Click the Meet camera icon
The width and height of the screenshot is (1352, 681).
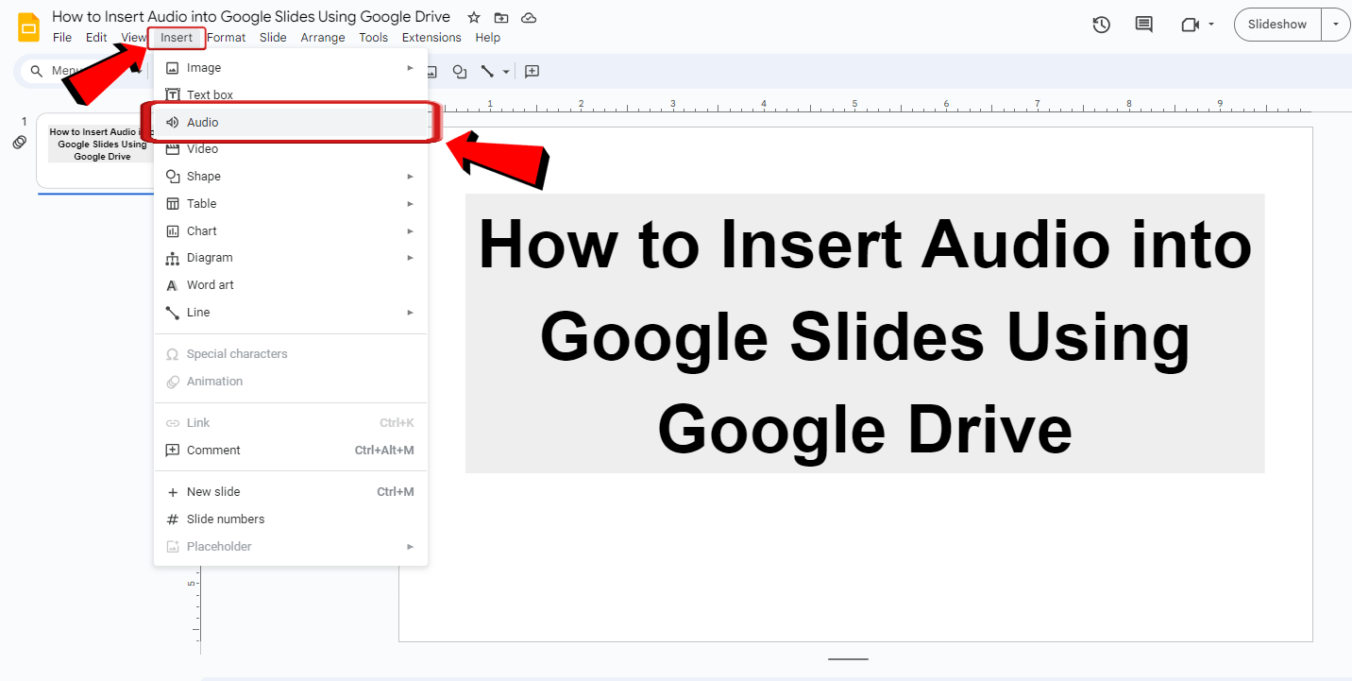point(1191,25)
